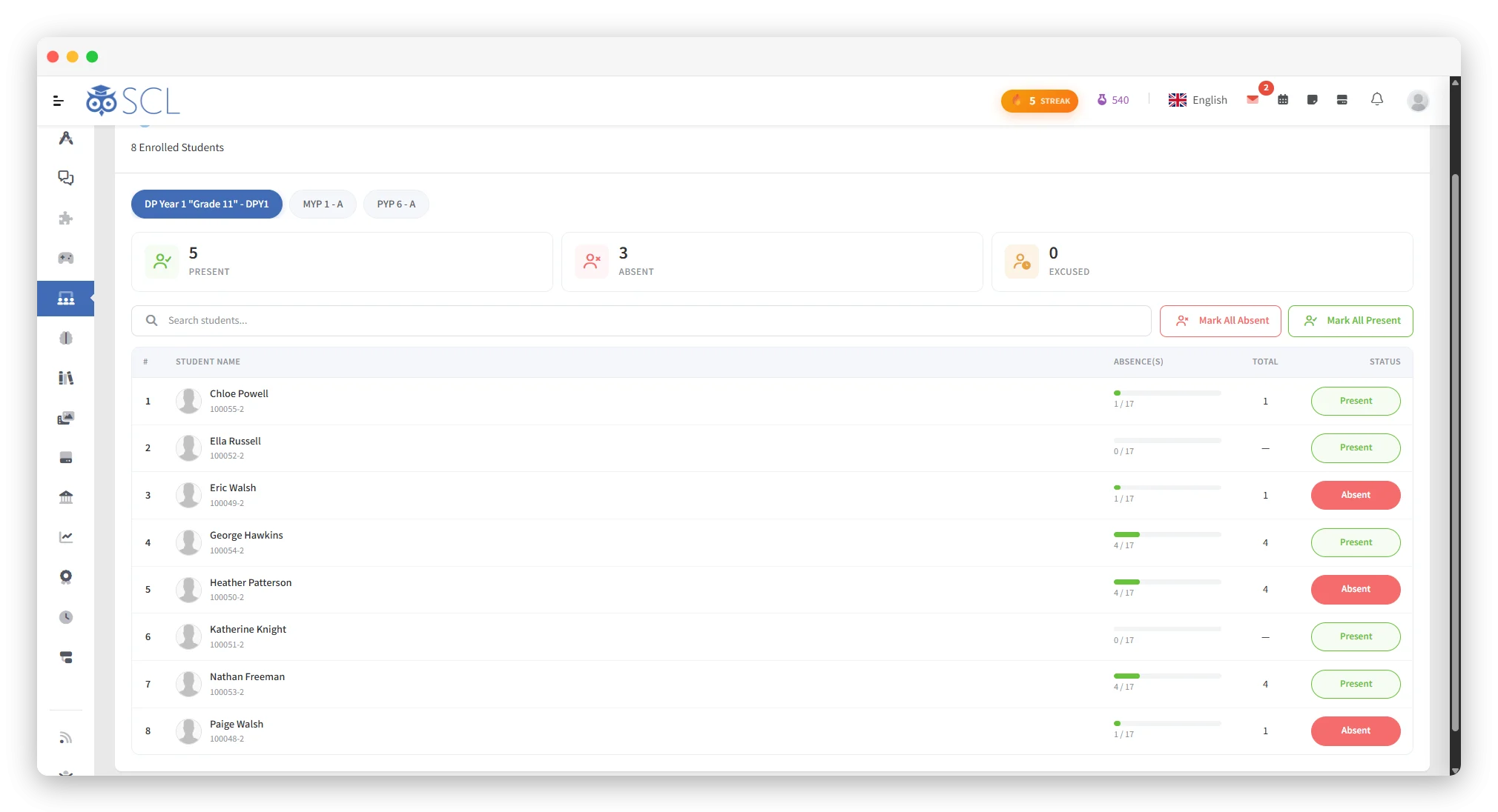Image resolution: width=1498 pixels, height=812 pixels.
Task: Click the Search students input field
Action: pos(641,321)
